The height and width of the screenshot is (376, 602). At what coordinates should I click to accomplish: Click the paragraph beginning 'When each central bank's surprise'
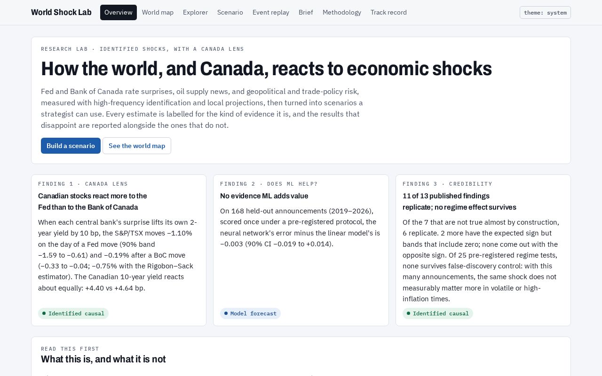[x=118, y=255]
